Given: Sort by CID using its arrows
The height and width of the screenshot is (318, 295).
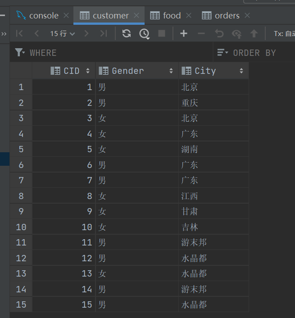Looking at the screenshot, I should 88,71.
